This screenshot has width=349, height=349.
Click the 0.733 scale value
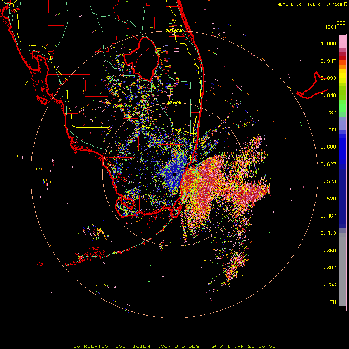coord(328,130)
